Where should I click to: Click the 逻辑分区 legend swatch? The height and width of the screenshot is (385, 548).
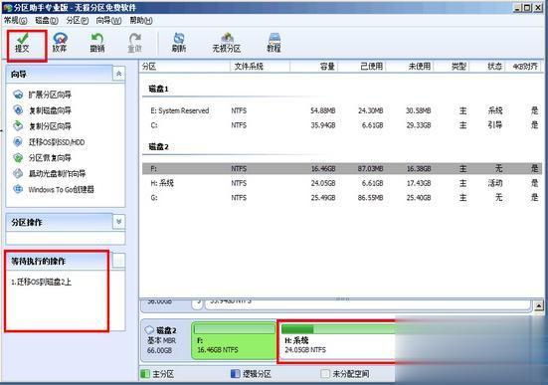[235, 374]
